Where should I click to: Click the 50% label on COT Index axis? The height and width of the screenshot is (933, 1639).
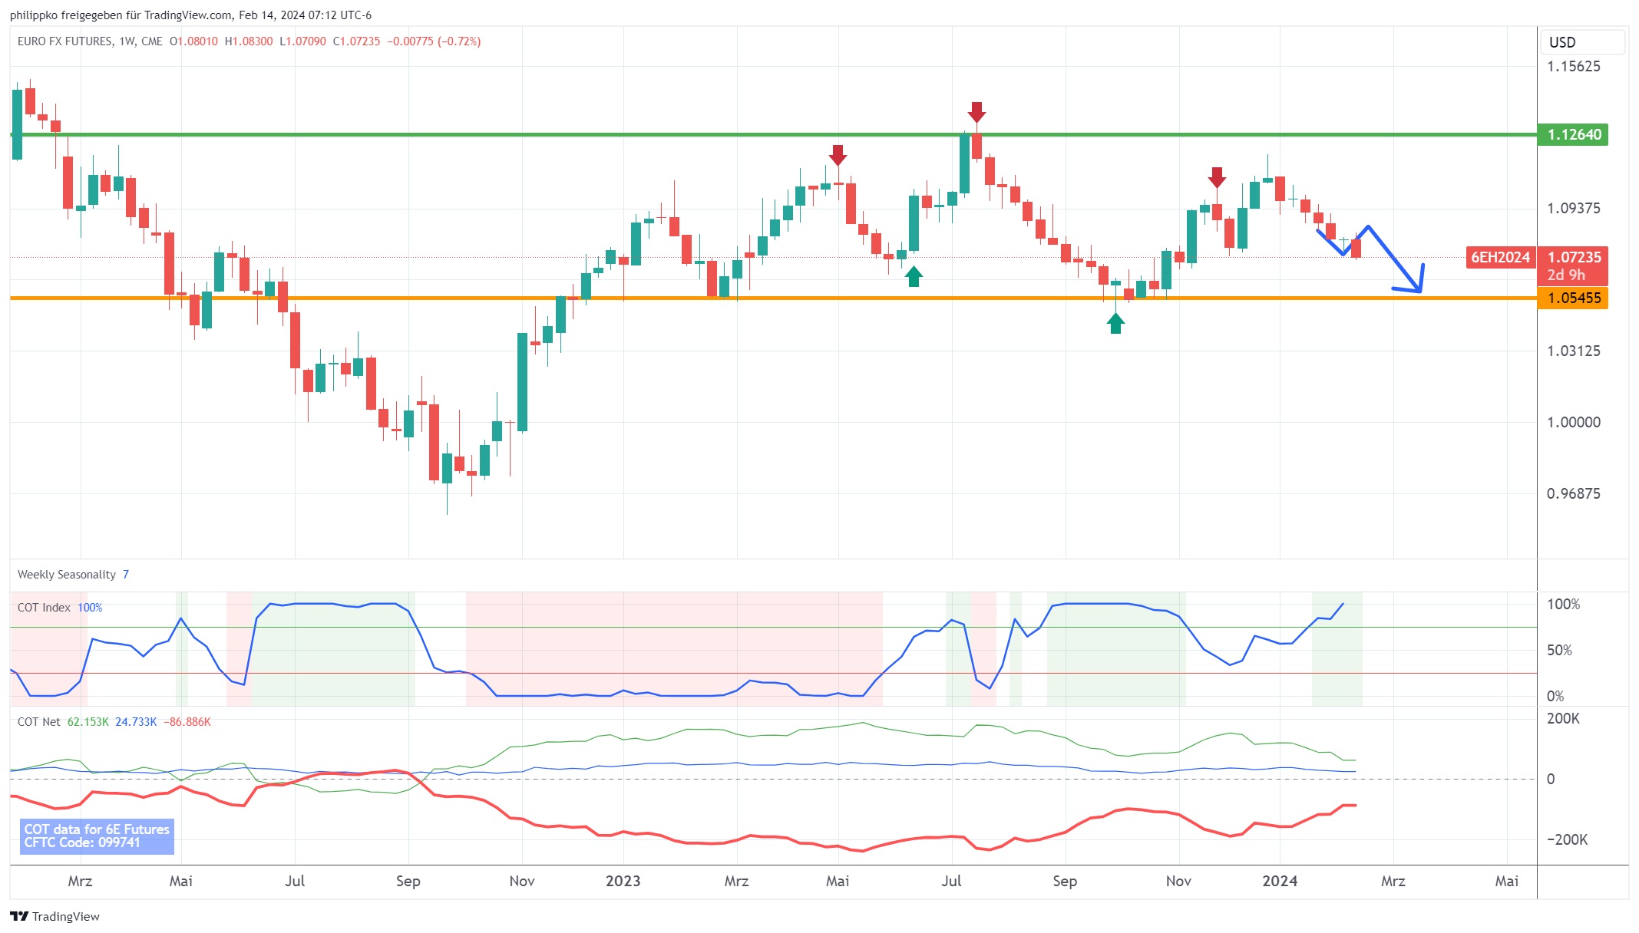pyautogui.click(x=1559, y=650)
